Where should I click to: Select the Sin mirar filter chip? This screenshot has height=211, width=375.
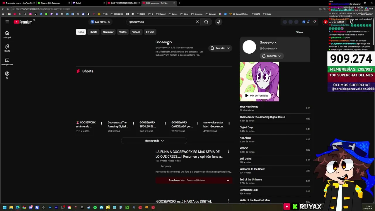pos(108,32)
